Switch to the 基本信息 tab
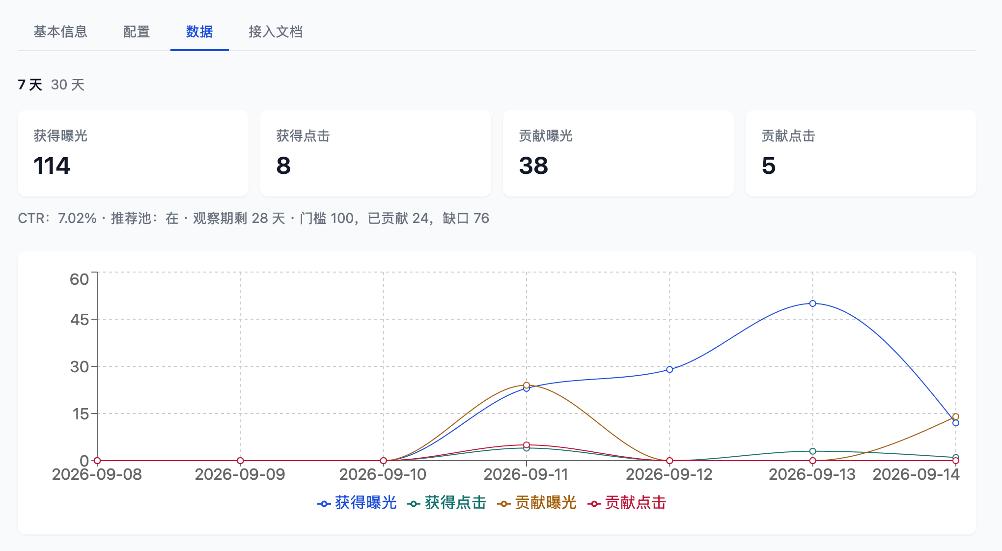The height and width of the screenshot is (551, 1002). (x=60, y=32)
